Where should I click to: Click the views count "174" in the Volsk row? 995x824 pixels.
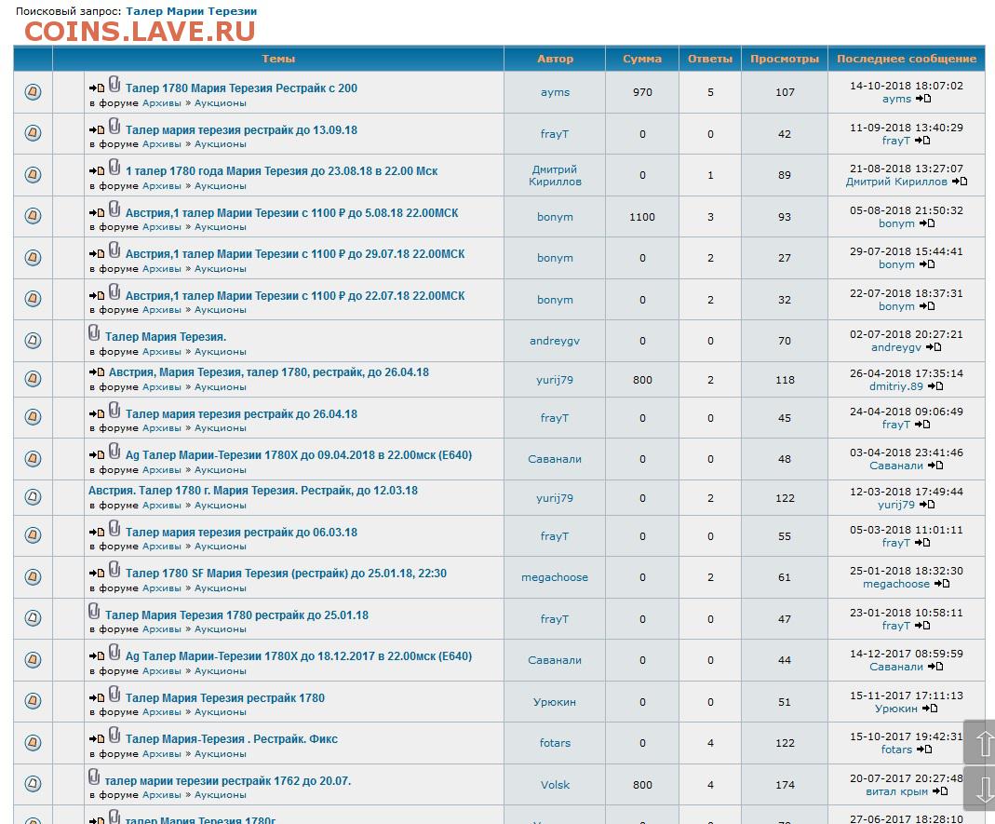(x=785, y=785)
